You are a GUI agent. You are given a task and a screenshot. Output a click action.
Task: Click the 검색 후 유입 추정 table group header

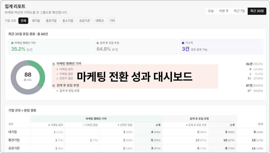point(199,119)
